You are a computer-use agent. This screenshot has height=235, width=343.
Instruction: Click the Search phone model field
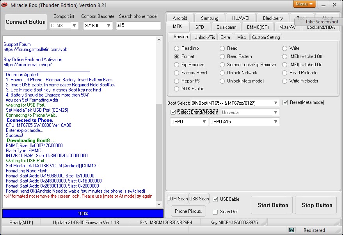(x=138, y=25)
